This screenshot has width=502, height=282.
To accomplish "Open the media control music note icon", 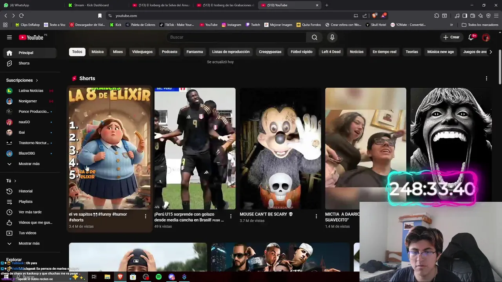I will click(457, 16).
